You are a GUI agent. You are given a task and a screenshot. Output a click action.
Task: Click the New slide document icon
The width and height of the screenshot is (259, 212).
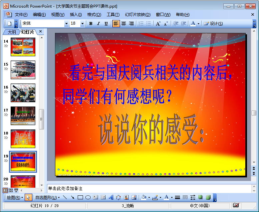(x=9, y=24)
